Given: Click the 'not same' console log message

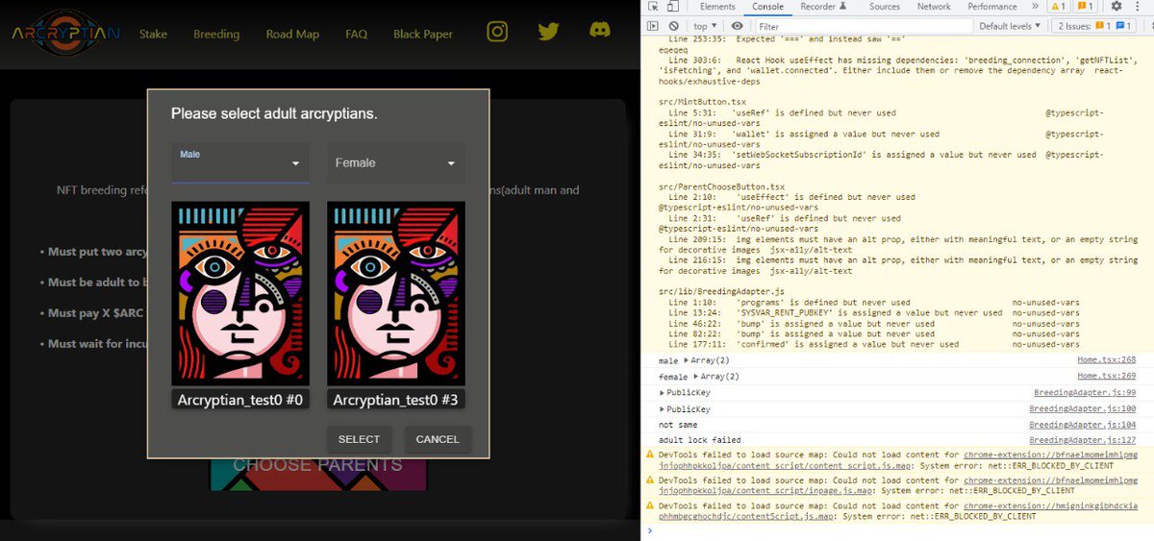Looking at the screenshot, I should tap(678, 425).
